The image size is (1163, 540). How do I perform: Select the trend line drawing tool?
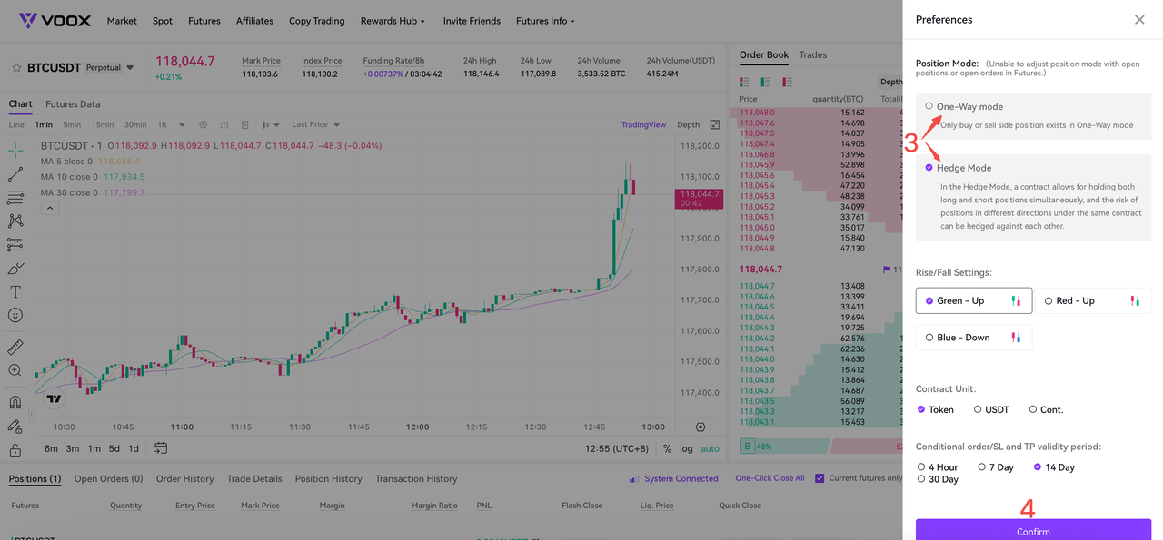click(x=15, y=173)
